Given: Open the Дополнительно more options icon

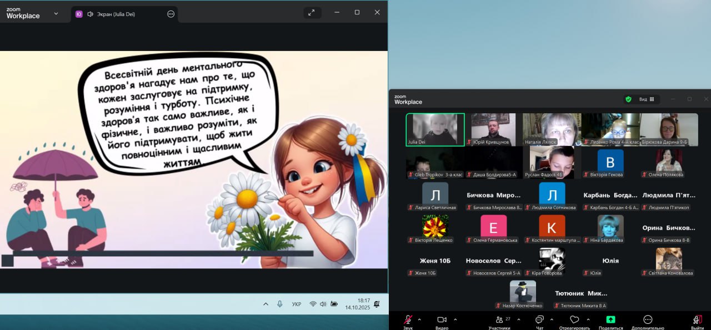Looking at the screenshot, I should 648,320.
